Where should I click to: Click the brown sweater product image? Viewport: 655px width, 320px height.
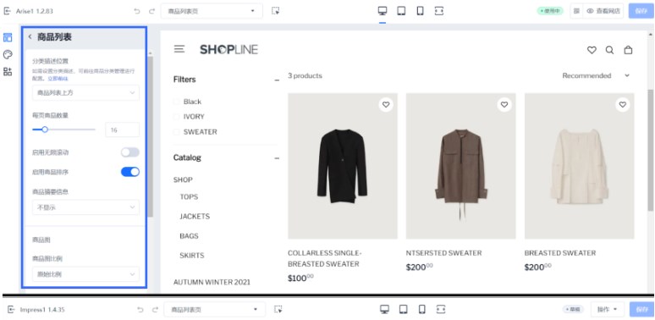point(460,166)
